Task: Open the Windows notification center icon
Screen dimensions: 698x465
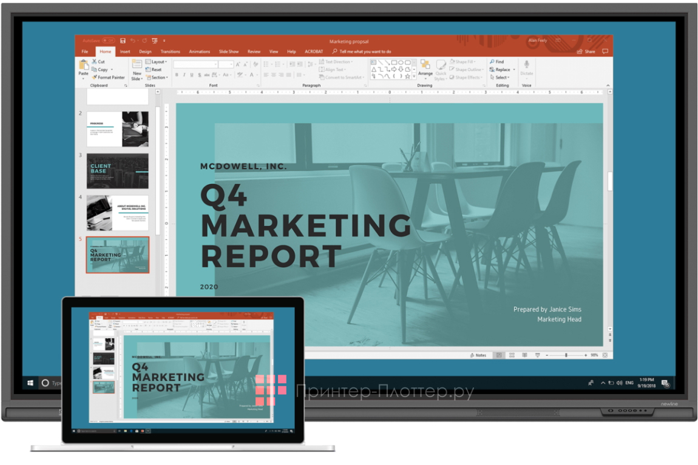Action: pyautogui.click(x=665, y=383)
